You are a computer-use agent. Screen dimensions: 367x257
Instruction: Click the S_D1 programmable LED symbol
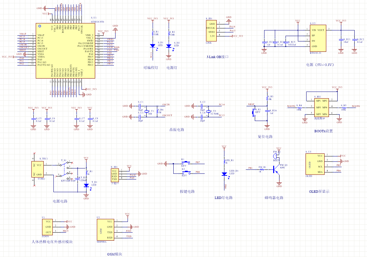coord(153,46)
